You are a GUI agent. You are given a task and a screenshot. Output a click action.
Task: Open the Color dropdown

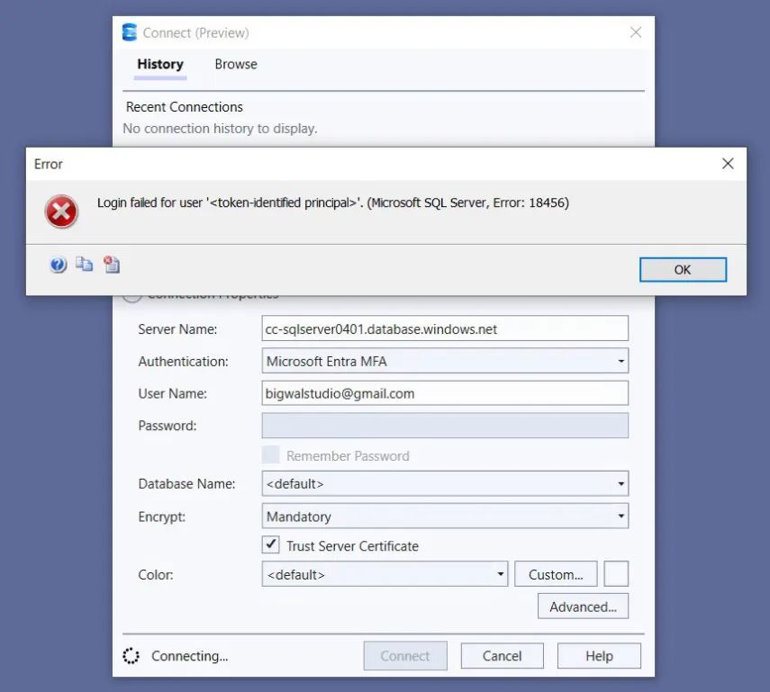coord(502,573)
